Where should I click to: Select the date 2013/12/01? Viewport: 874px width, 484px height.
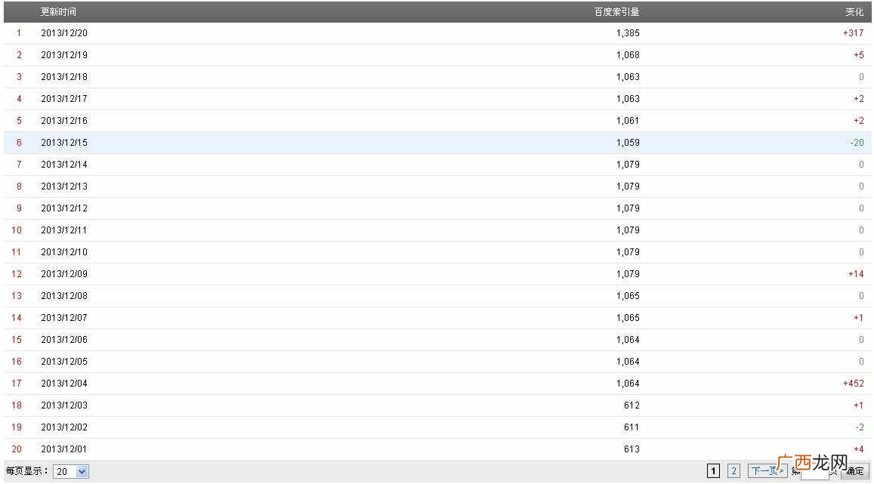(64, 449)
